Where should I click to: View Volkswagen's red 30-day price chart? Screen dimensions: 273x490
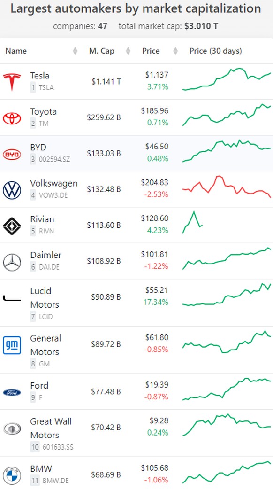point(227,187)
